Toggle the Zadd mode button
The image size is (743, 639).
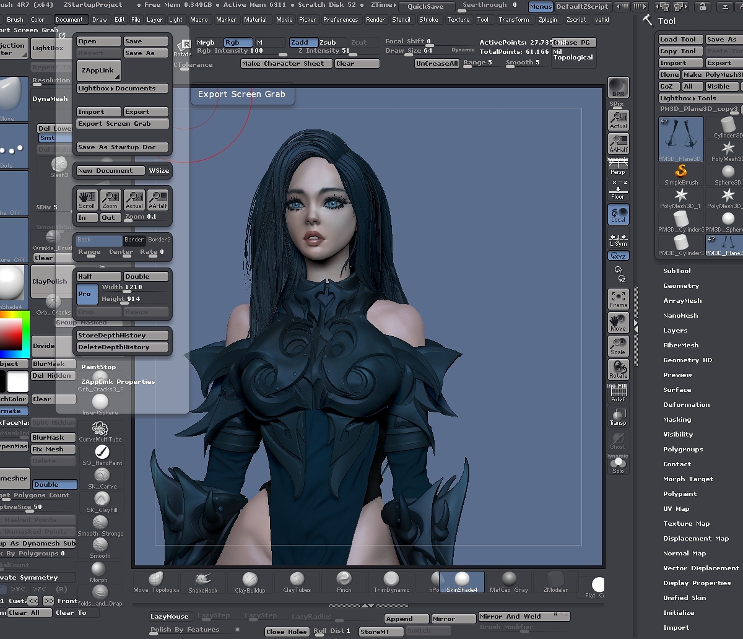(303, 43)
